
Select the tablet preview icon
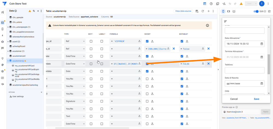click(x=229, y=11)
